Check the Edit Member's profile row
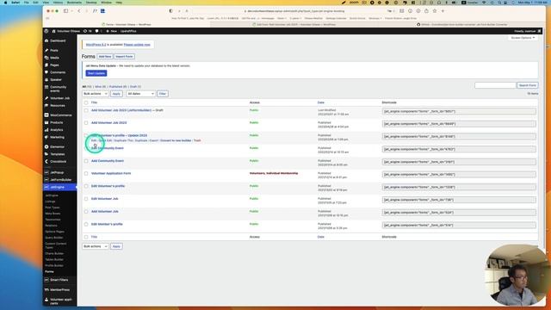This screenshot has width=551, height=310. 86,224
